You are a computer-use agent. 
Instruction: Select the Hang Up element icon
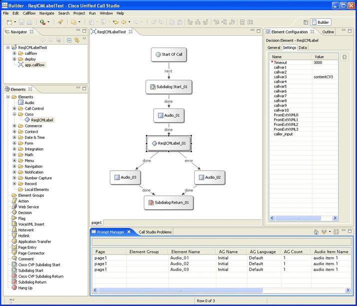14,288
